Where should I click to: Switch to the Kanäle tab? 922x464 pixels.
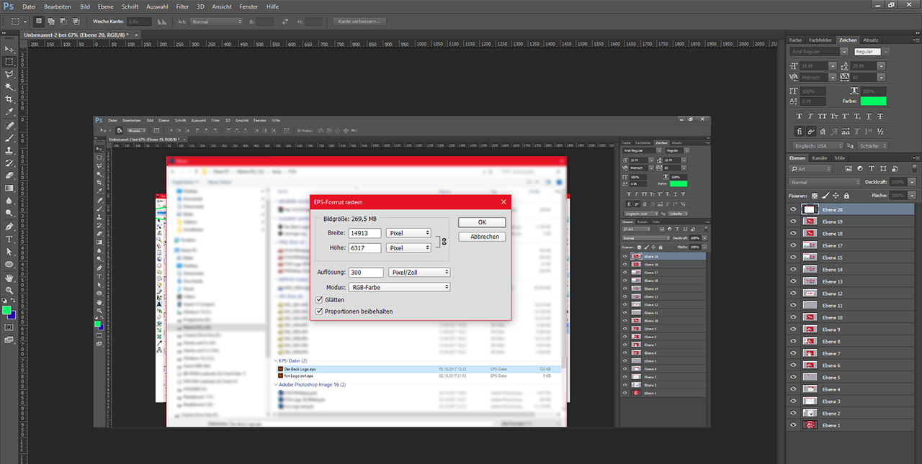click(x=820, y=158)
